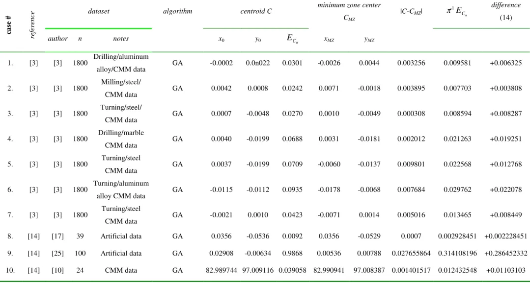Select the '|C-CMZ|' column header

(x=410, y=12)
